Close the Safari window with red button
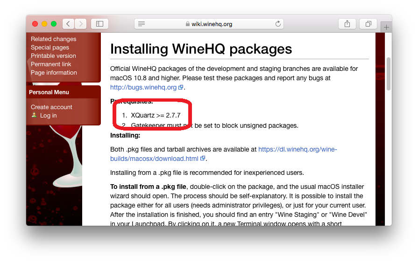This screenshot has height=263, width=418. [x=35, y=24]
